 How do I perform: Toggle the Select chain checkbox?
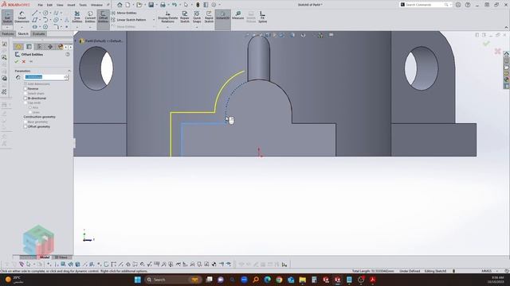25,94
